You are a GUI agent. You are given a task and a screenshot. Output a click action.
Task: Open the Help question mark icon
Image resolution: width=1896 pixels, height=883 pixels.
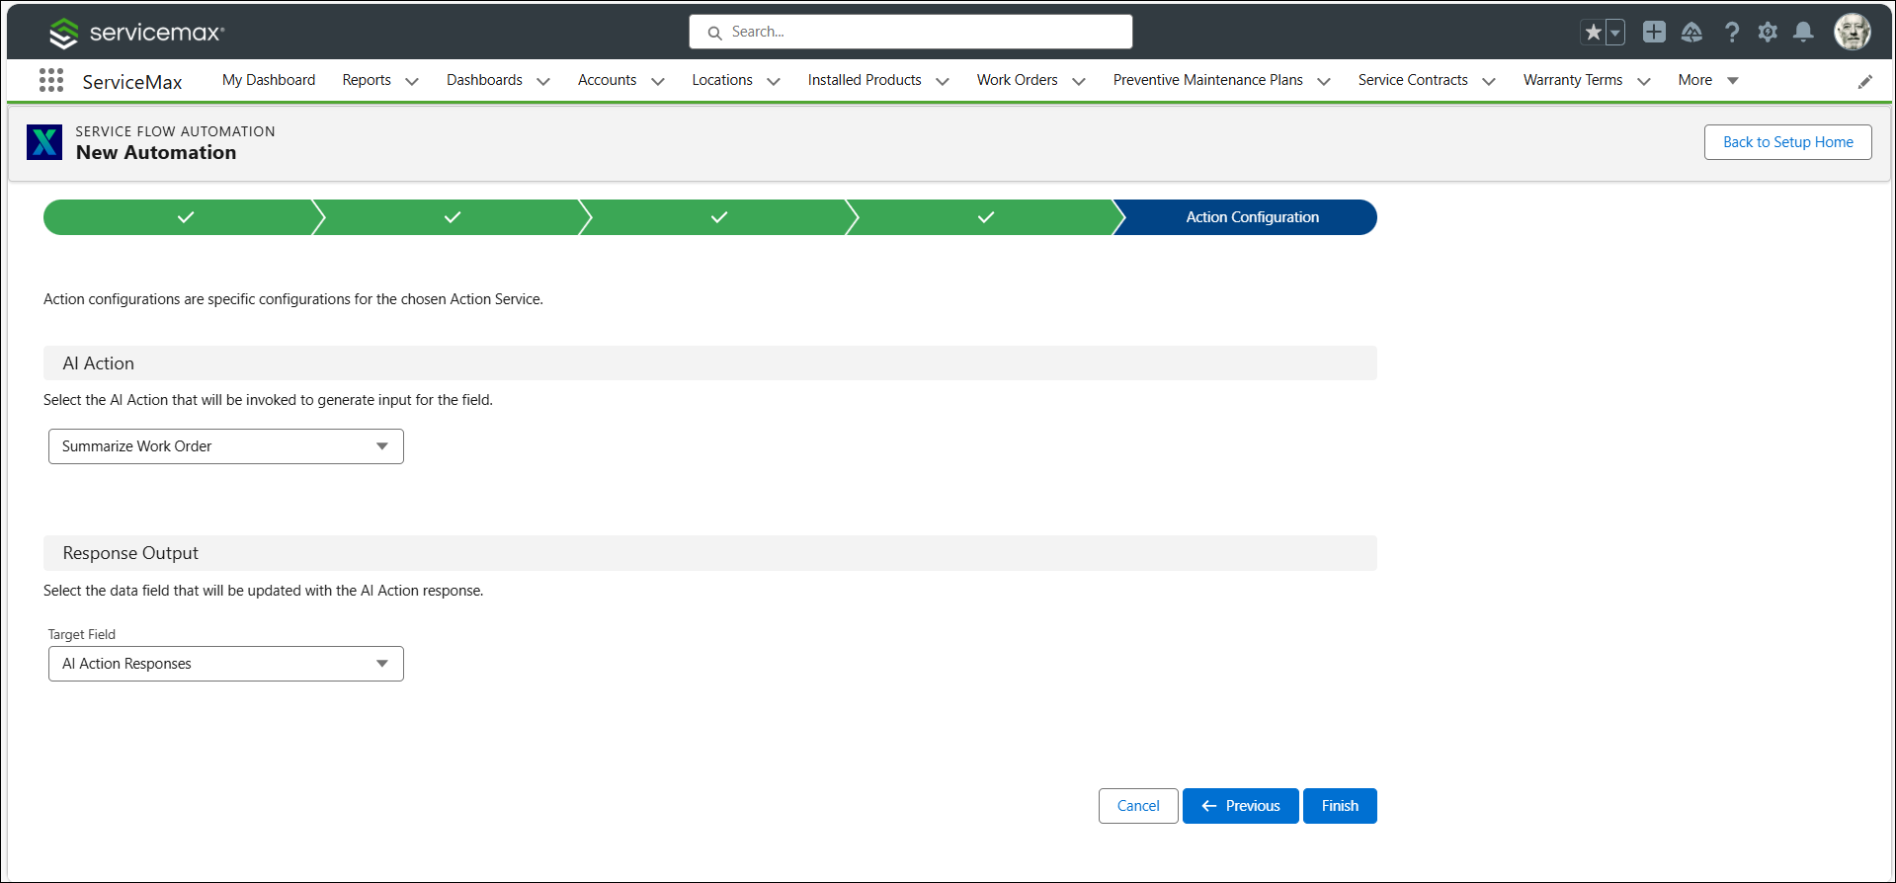point(1731,32)
